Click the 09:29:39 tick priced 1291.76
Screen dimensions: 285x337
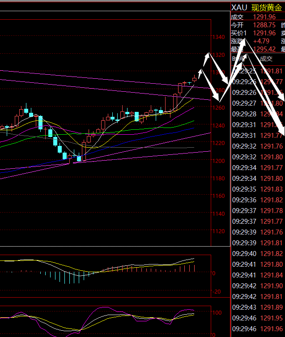(x=258, y=232)
